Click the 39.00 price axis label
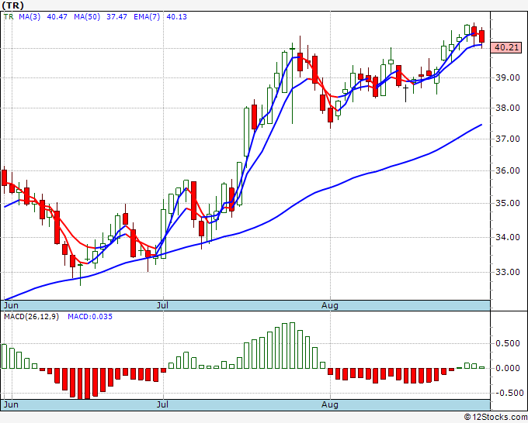The image size is (528, 423). click(x=508, y=78)
